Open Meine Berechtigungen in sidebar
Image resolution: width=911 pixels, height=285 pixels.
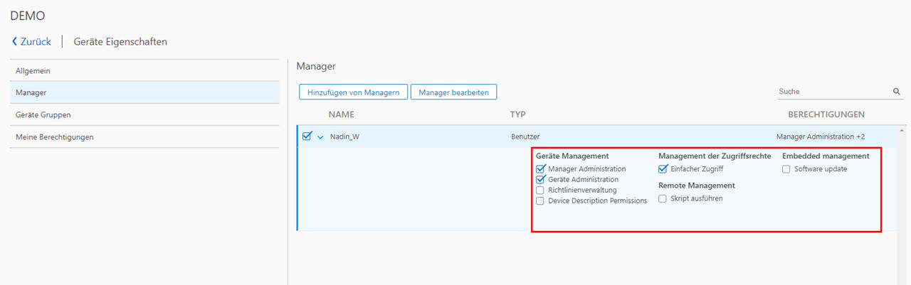point(144,136)
